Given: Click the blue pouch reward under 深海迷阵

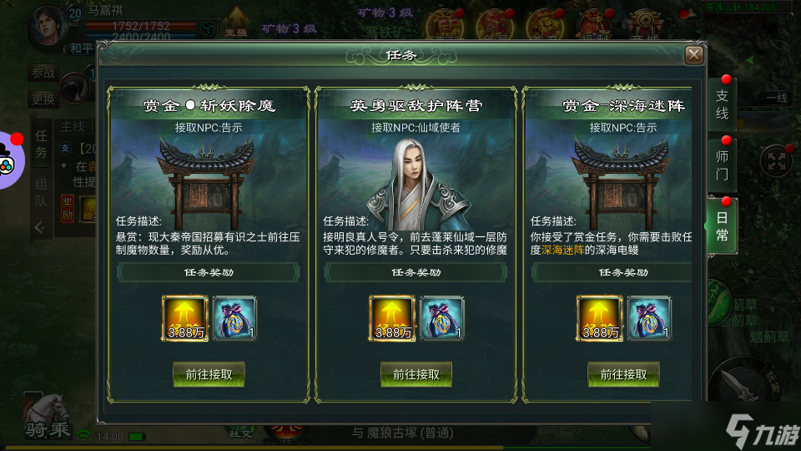Looking at the screenshot, I should [650, 318].
